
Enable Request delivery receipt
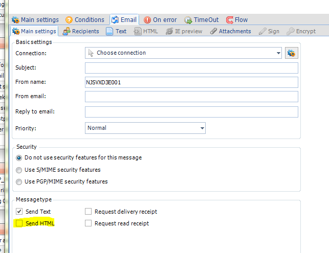89,212
